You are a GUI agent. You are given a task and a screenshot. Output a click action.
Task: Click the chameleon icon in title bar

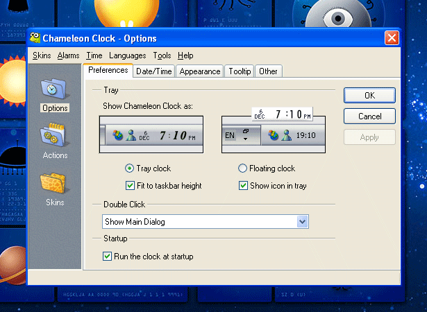[35, 38]
